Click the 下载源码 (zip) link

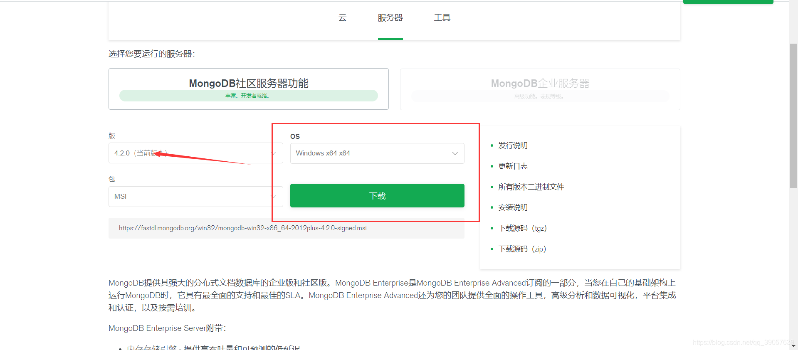coord(522,249)
